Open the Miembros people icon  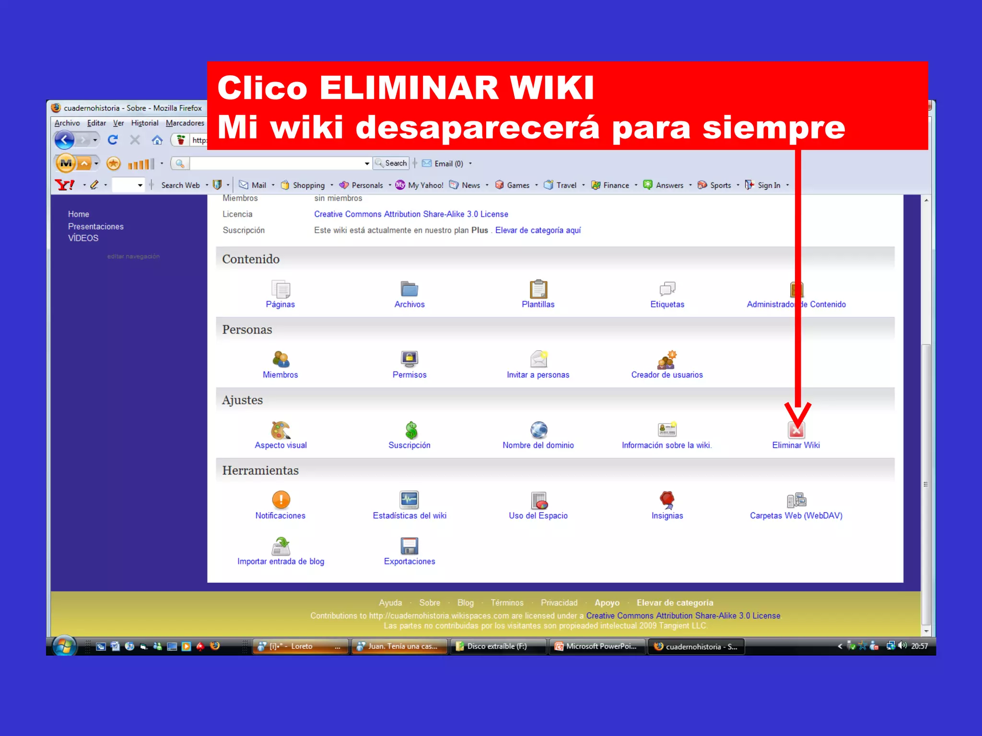point(281,359)
